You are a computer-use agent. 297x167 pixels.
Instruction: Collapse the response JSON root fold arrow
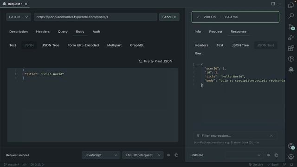point(198,64)
